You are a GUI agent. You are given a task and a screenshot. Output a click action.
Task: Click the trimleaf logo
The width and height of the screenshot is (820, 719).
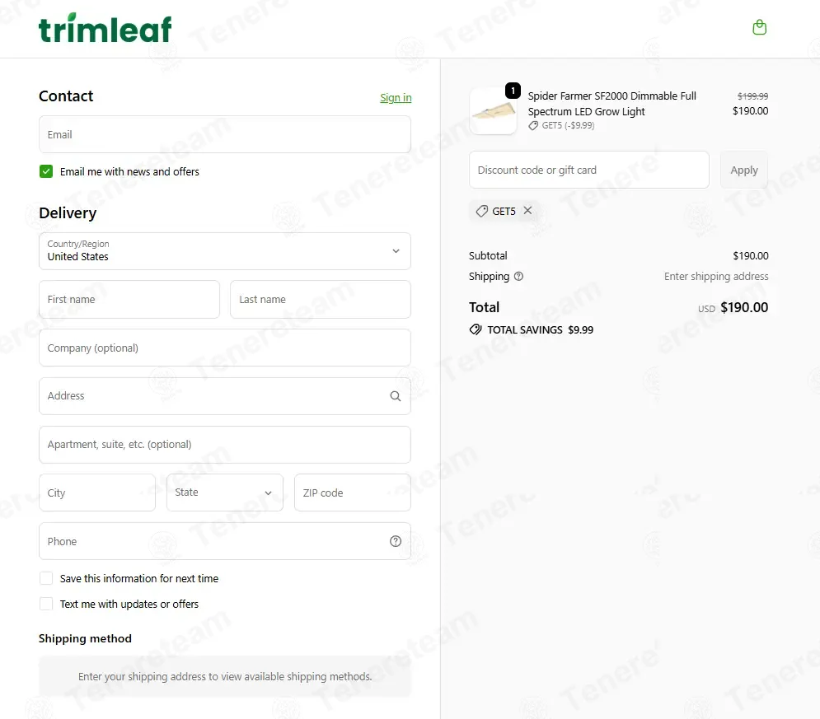pos(105,28)
